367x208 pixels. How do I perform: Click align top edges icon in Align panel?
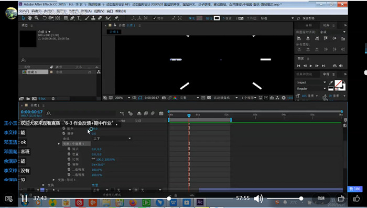coord(326,38)
